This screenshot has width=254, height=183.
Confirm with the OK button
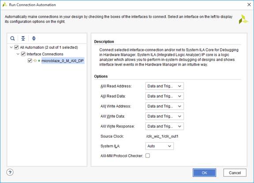coord(204,172)
